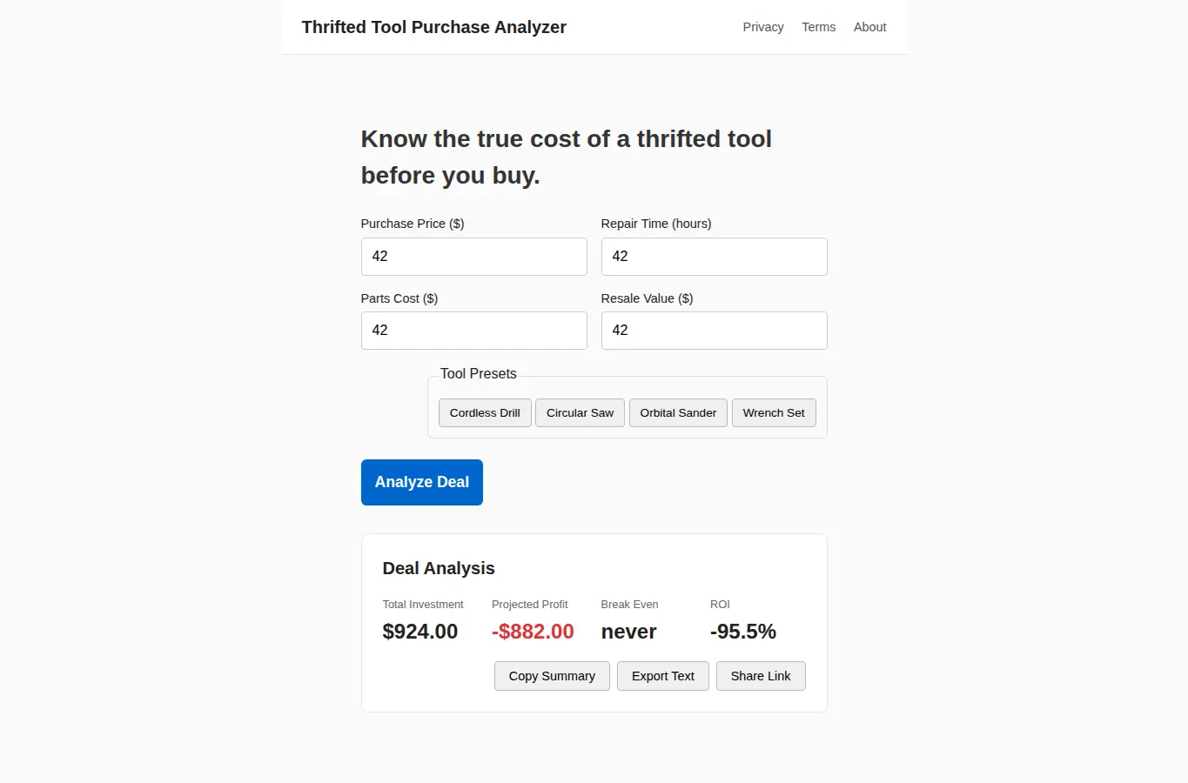Select the 'never' break even value
Viewport: 1188px width, 783px height.
(629, 632)
